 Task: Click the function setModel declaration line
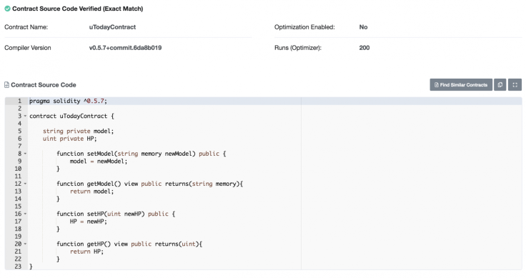[x=142, y=154]
